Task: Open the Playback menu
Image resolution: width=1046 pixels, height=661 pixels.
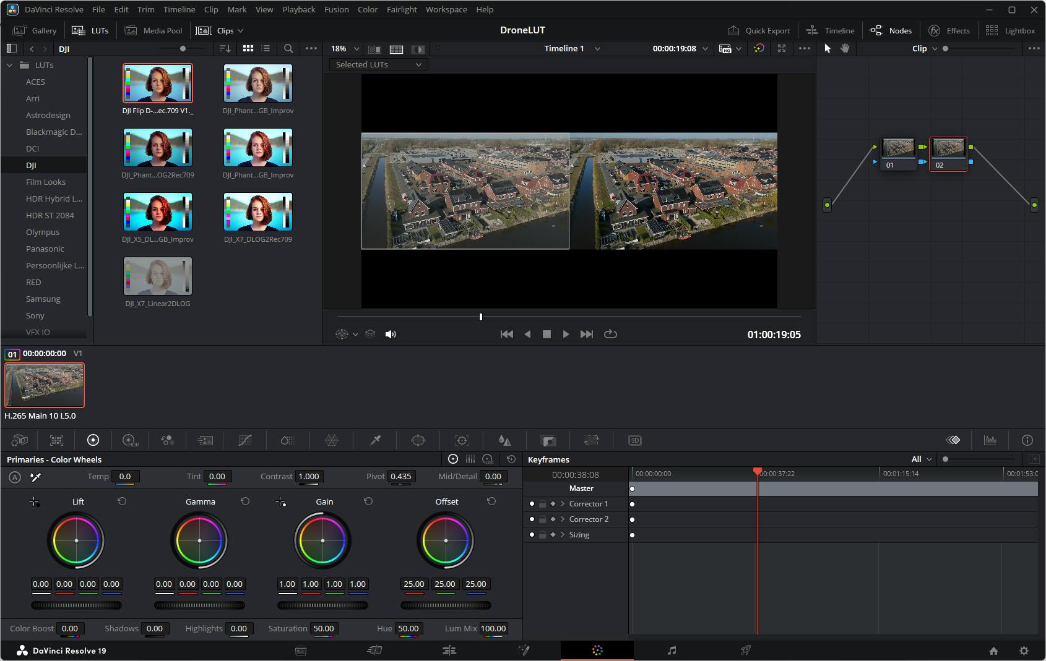Action: coord(298,9)
